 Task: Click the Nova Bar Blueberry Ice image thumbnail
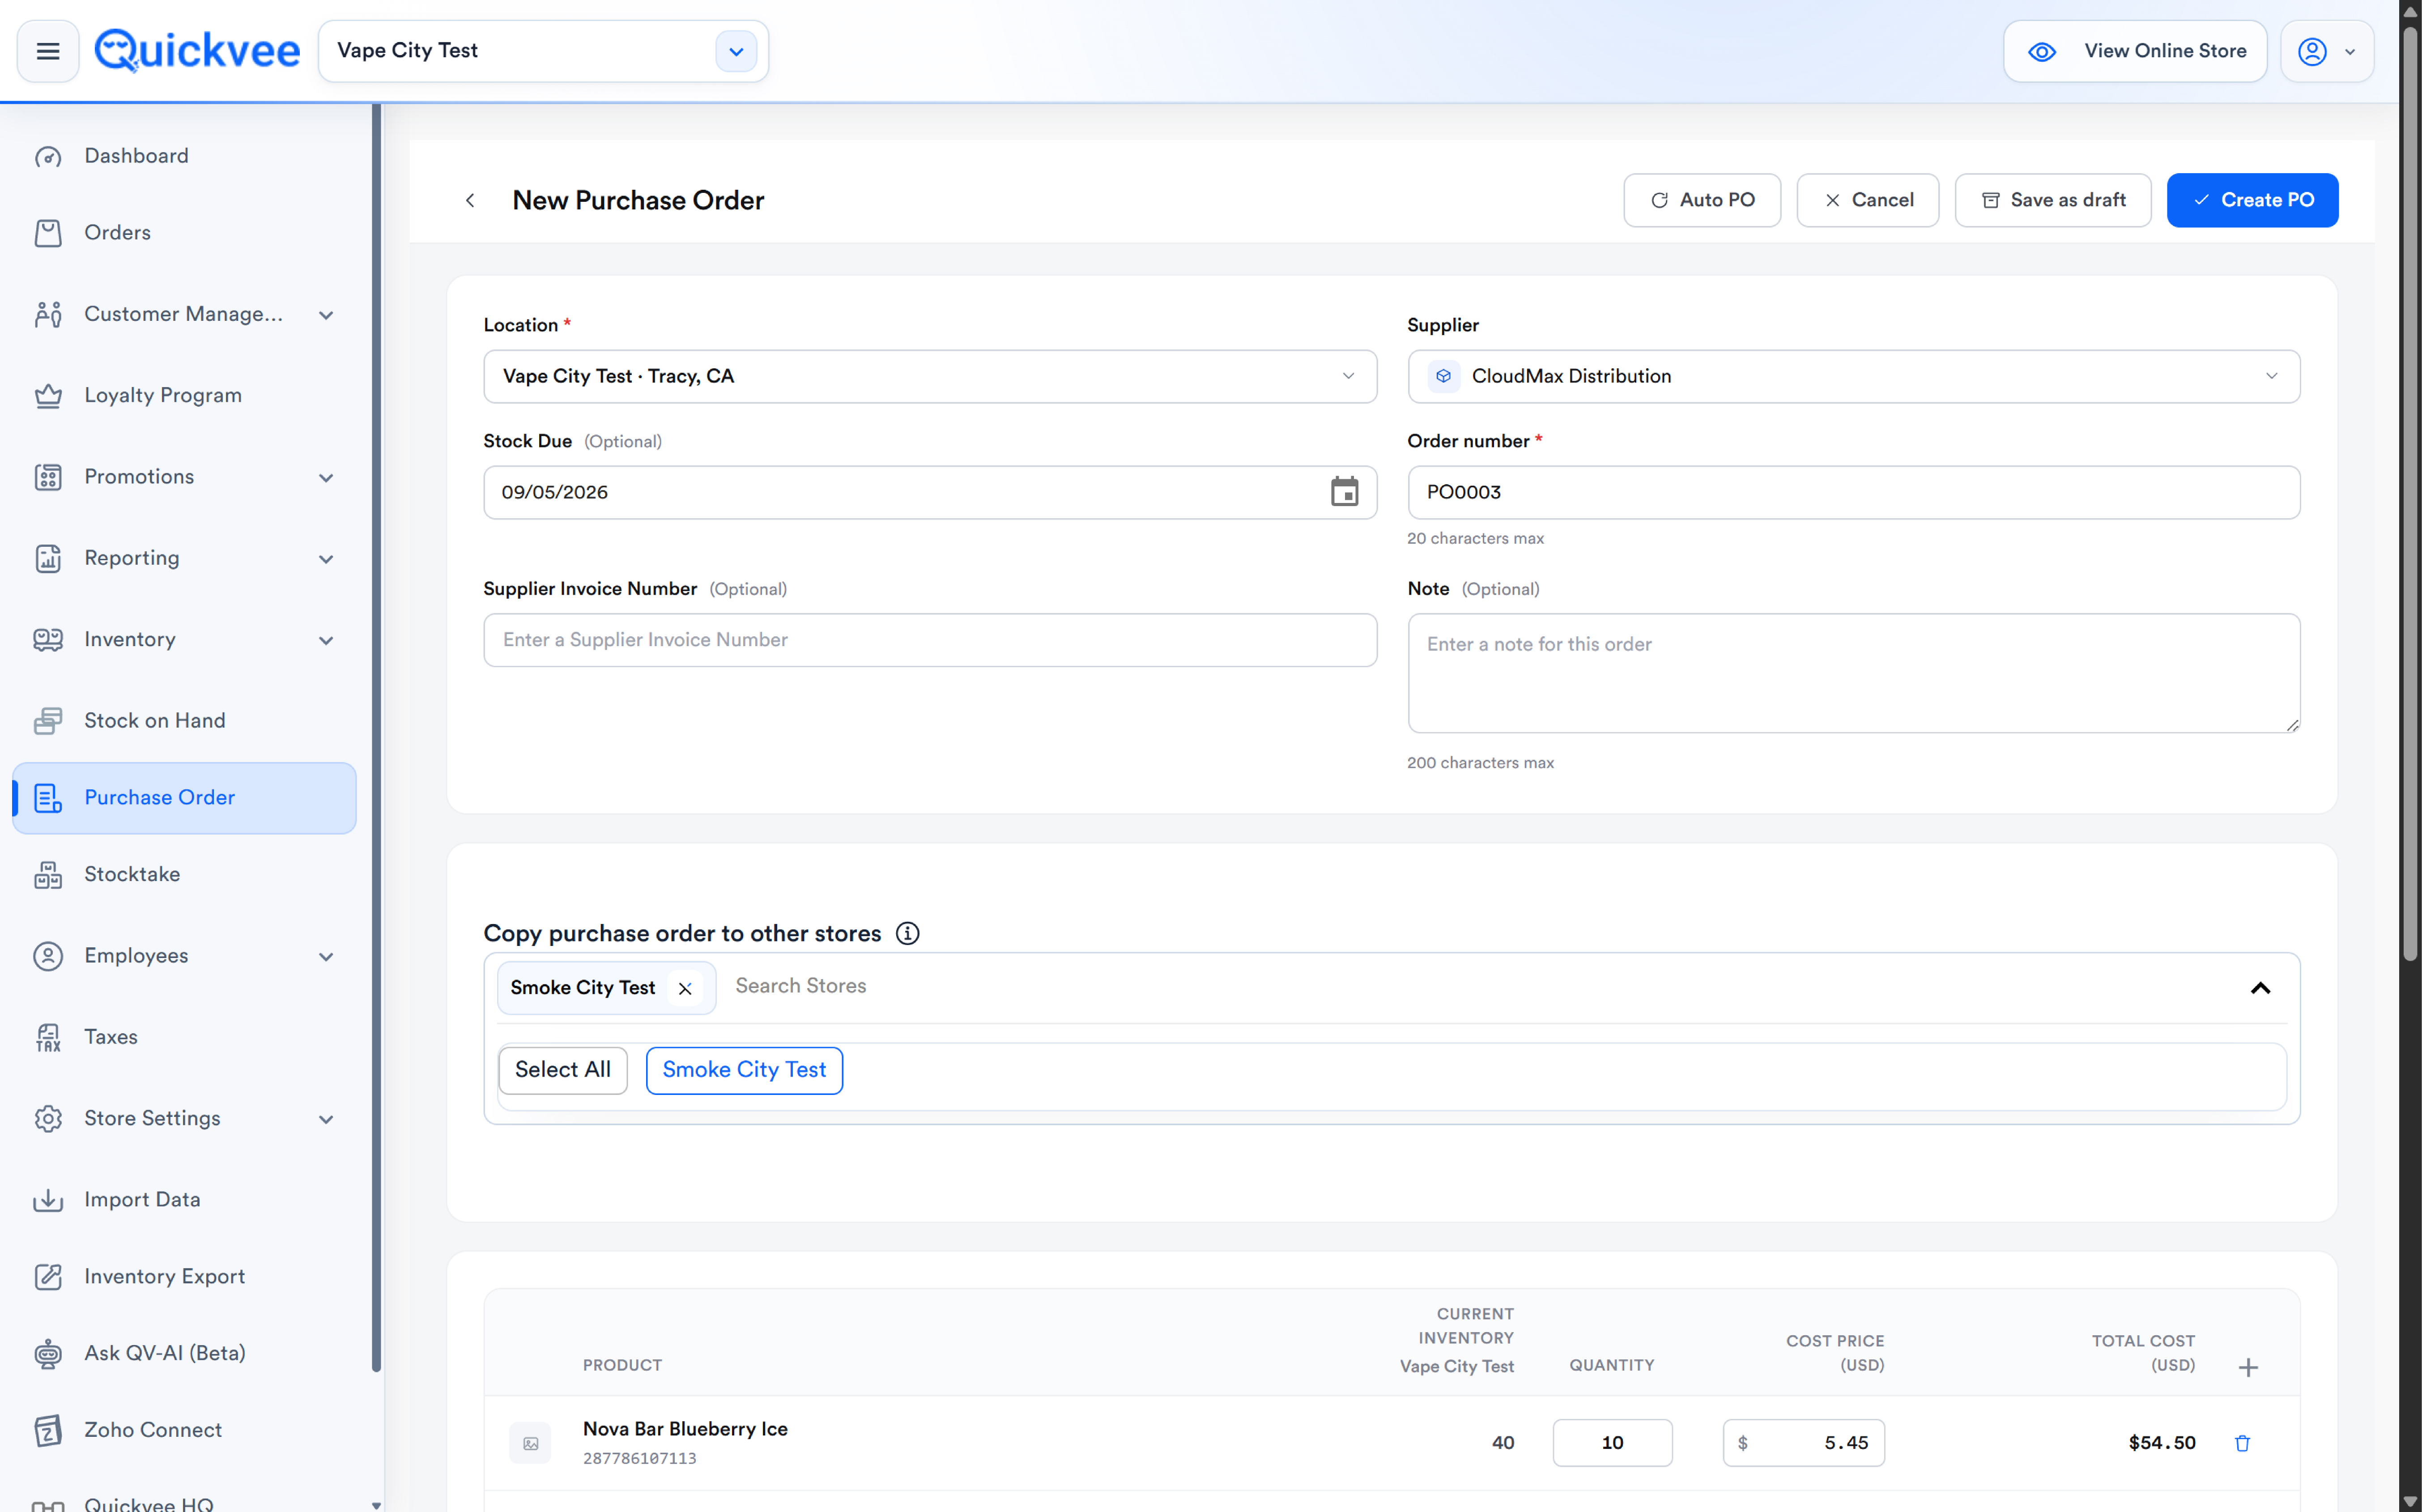point(530,1443)
